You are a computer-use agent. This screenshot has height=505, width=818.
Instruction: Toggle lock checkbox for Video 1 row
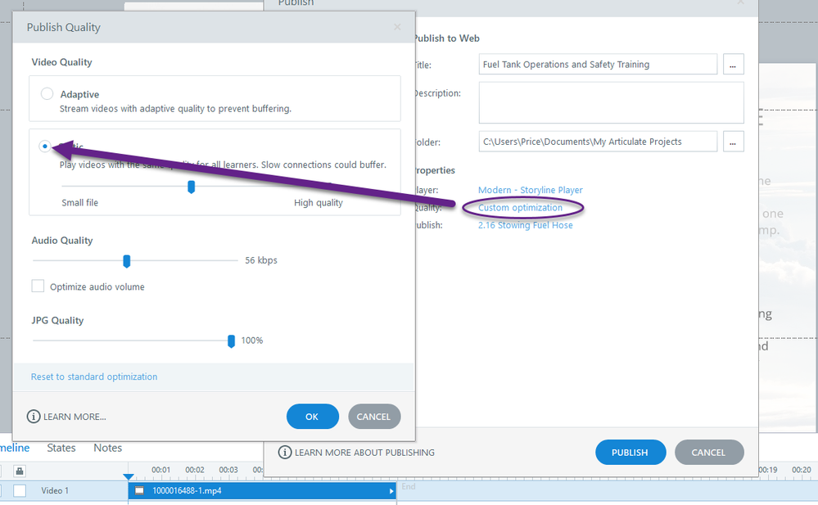pyautogui.click(x=20, y=490)
